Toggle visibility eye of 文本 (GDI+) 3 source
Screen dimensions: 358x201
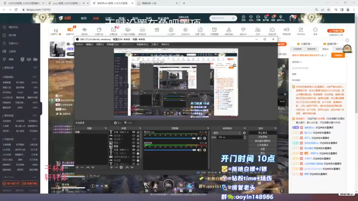(133, 150)
